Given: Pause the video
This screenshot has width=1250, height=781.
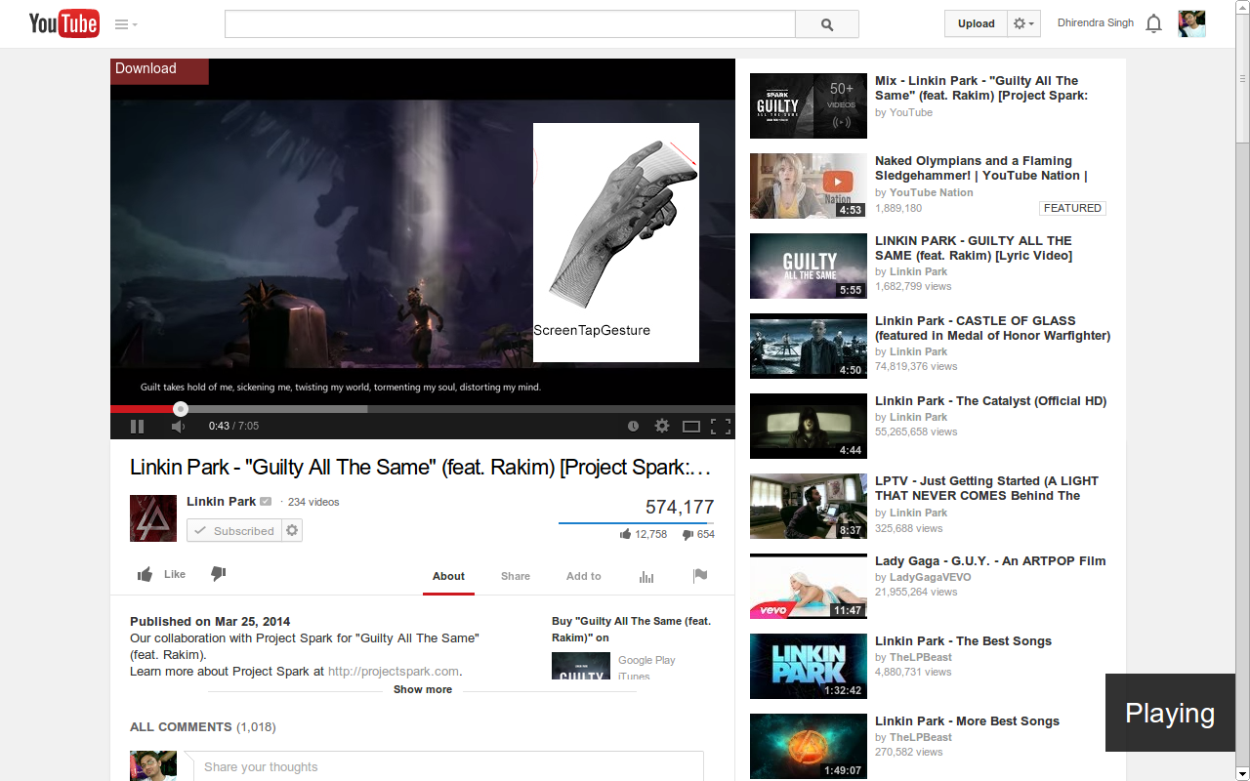Looking at the screenshot, I should point(137,426).
